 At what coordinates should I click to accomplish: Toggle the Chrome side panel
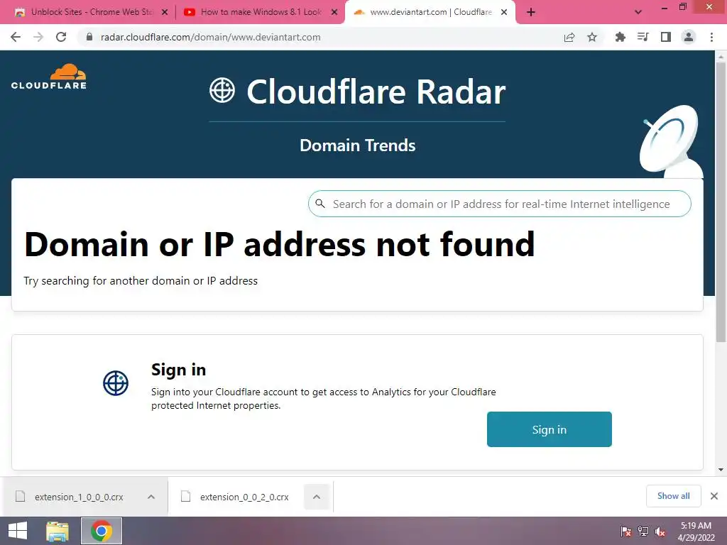666,37
